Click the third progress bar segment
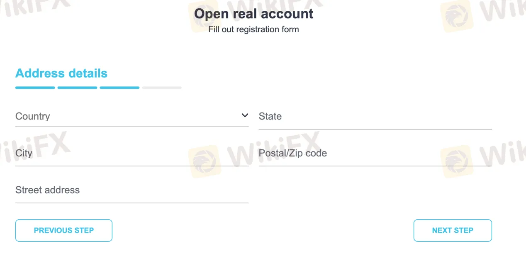This screenshot has height=264, width=526. click(x=119, y=87)
